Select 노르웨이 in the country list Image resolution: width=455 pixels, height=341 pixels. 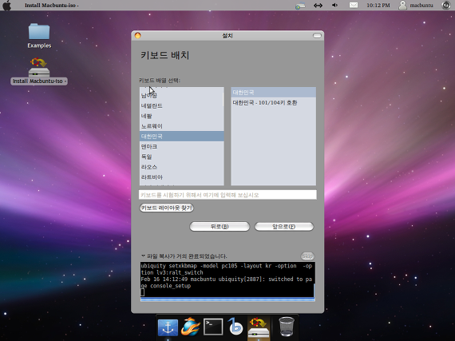pyautogui.click(x=182, y=126)
